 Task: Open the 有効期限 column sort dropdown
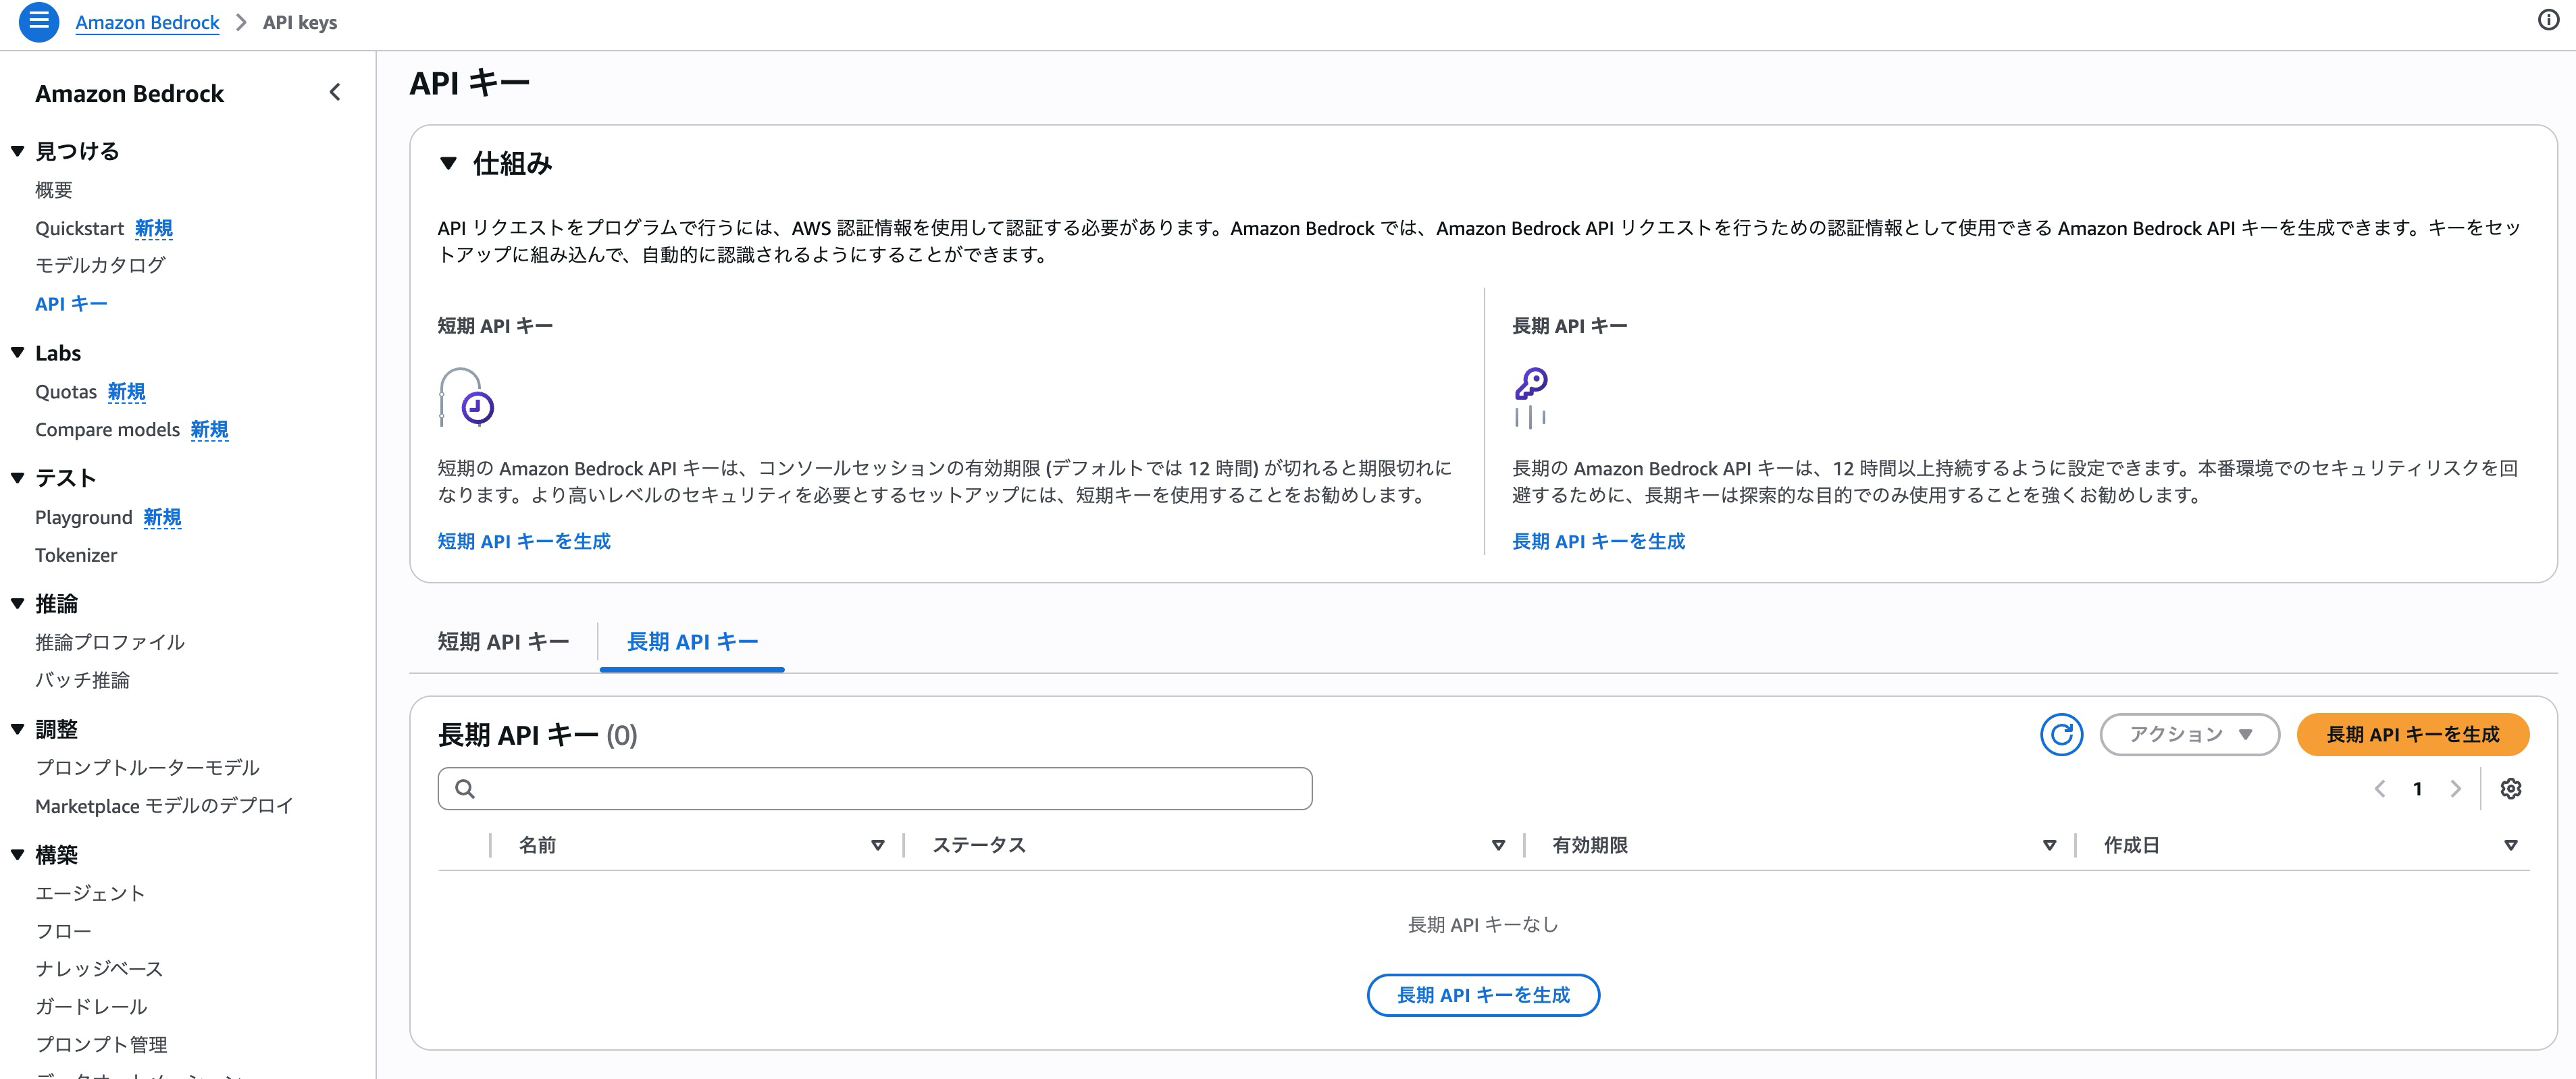(2049, 845)
